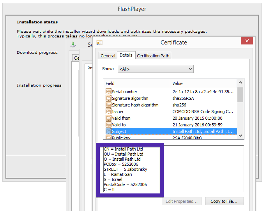Select the Signature hash algorithm row

pos(170,105)
